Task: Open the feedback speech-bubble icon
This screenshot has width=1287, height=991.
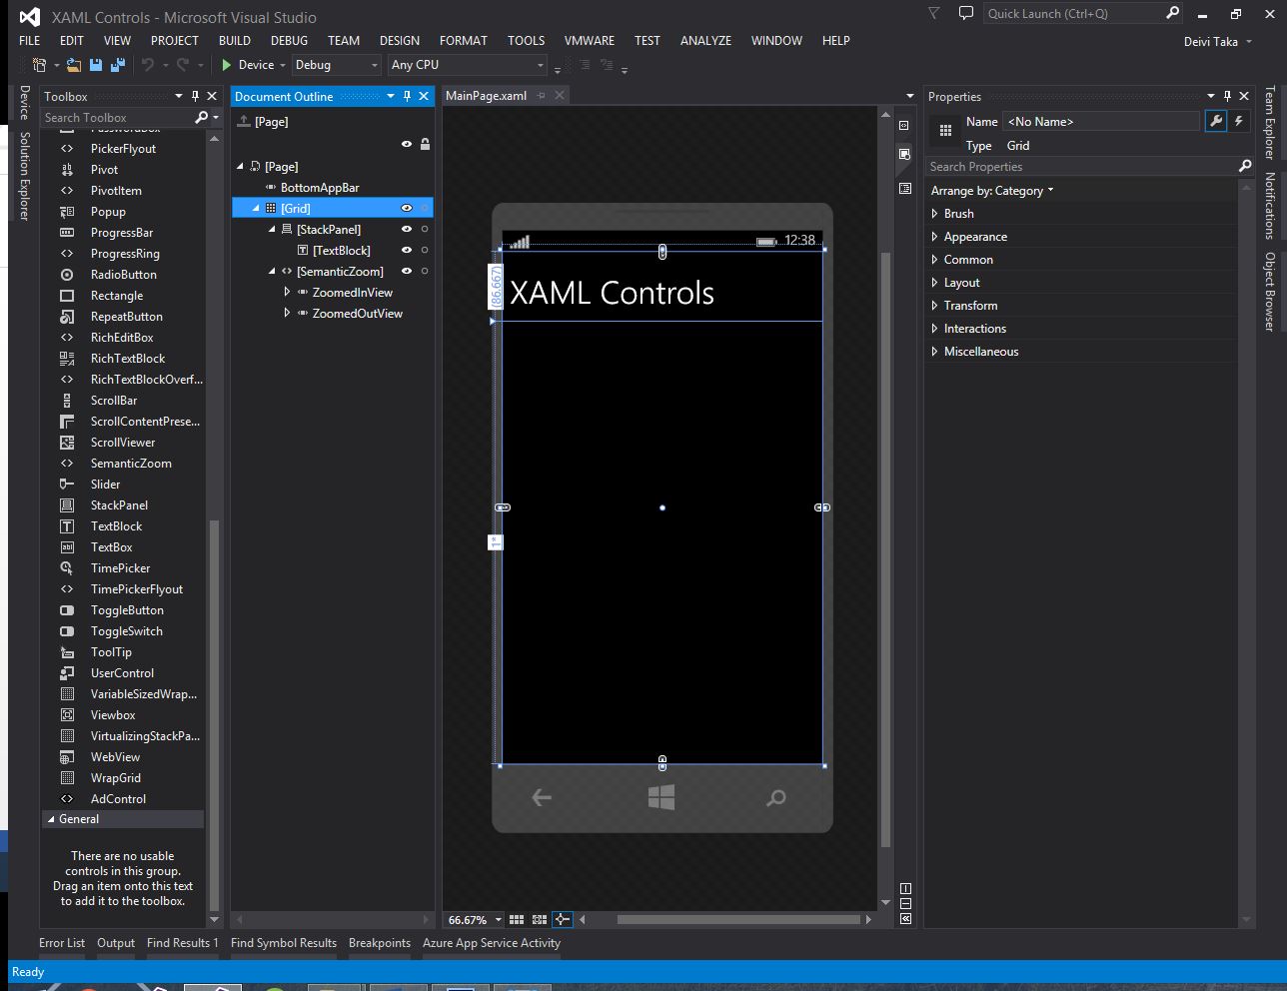Action: (x=965, y=13)
